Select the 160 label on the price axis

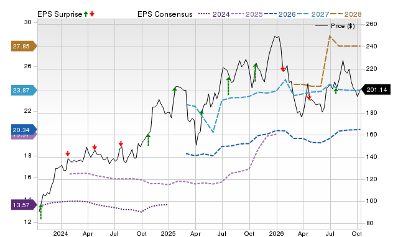tap(372, 135)
